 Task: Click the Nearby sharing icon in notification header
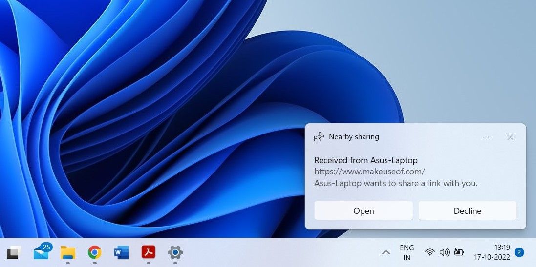click(x=319, y=137)
